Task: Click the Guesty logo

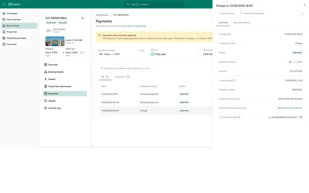Action: point(14,4)
